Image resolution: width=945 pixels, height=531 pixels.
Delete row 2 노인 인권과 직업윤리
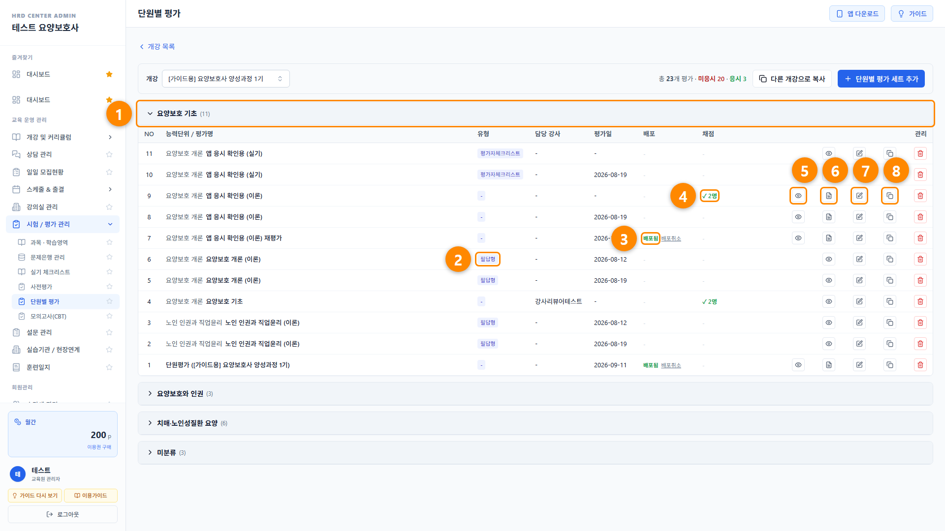920,344
